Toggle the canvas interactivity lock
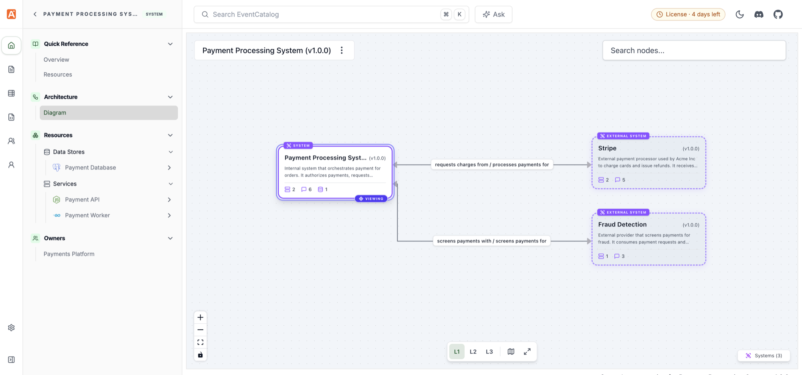Image resolution: width=802 pixels, height=375 pixels. coord(200,355)
